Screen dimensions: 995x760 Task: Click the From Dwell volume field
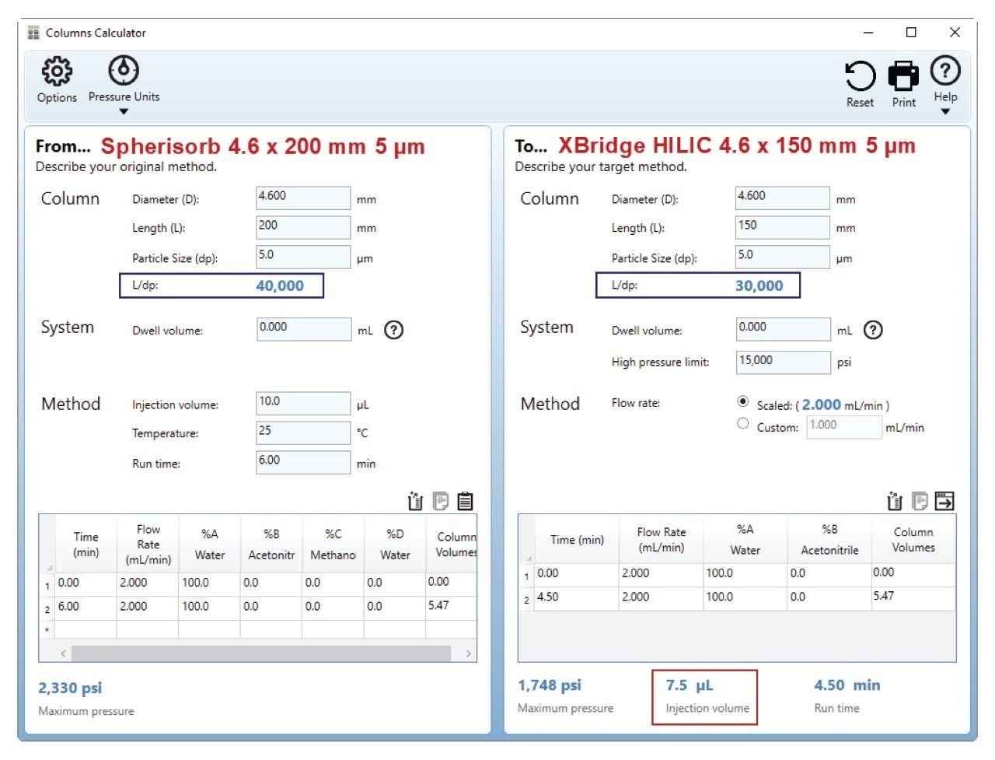(x=303, y=329)
